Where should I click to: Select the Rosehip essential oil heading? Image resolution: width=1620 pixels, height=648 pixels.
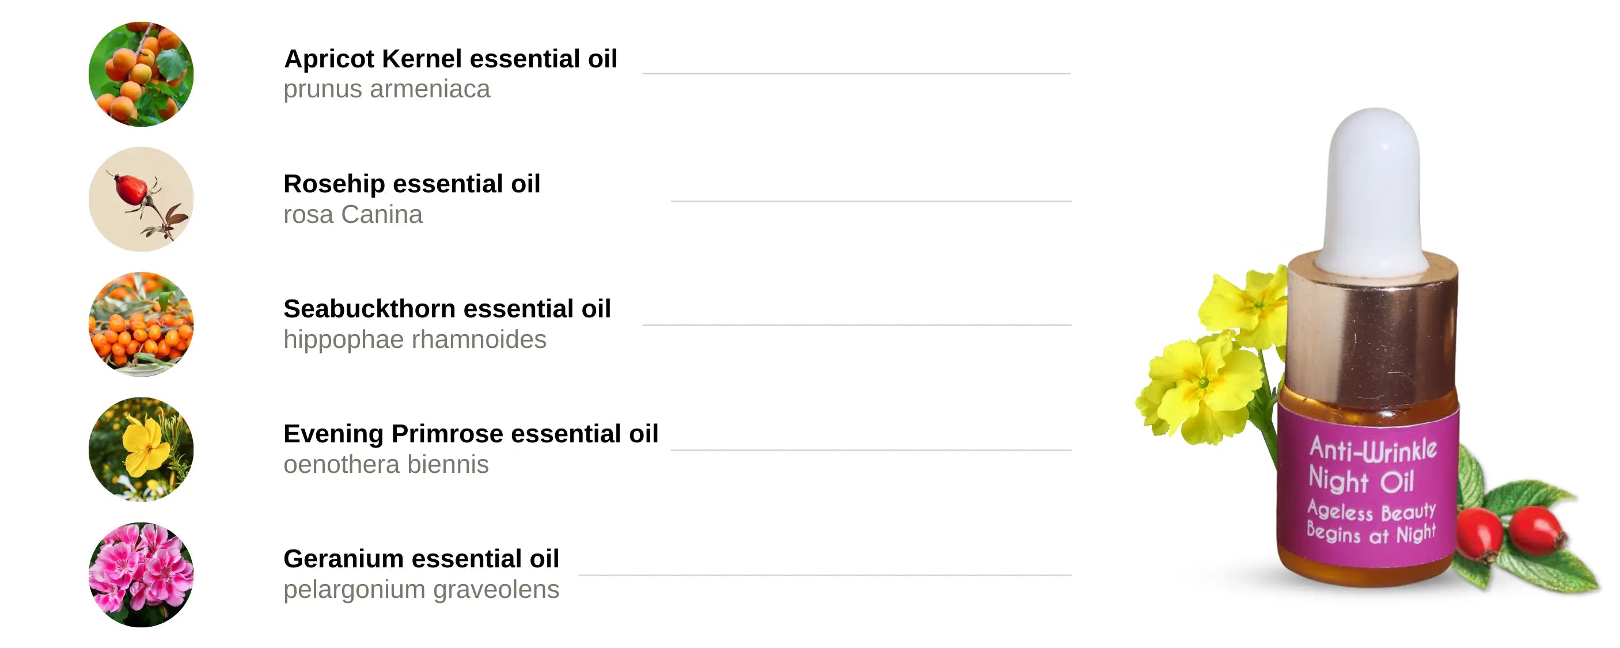412,184
